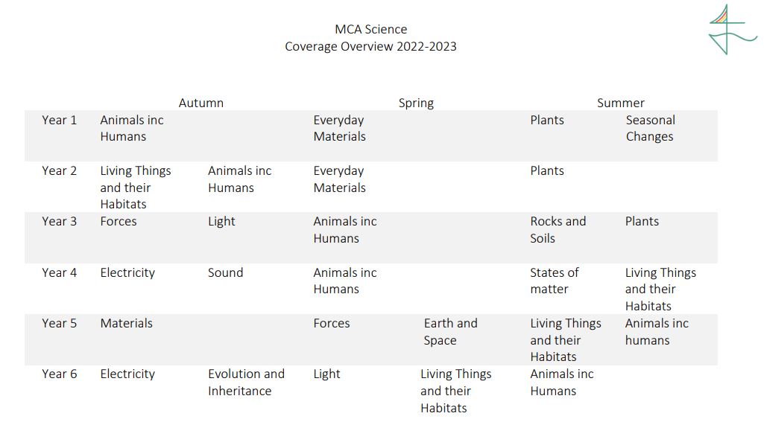Click the Year 3 row label
The image size is (764, 422).
[60, 222]
